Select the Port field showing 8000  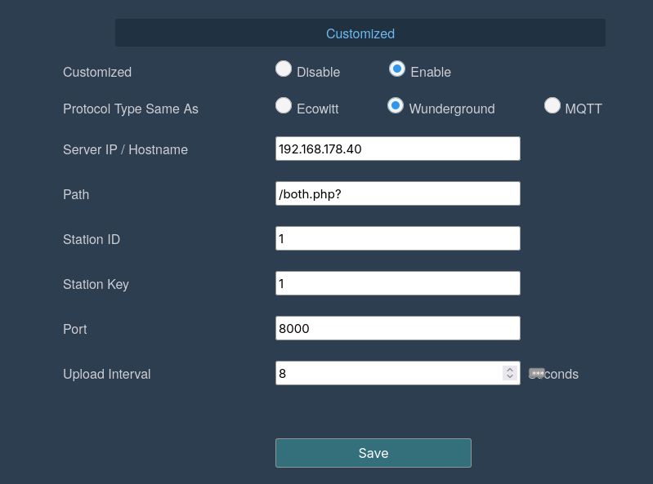(398, 328)
